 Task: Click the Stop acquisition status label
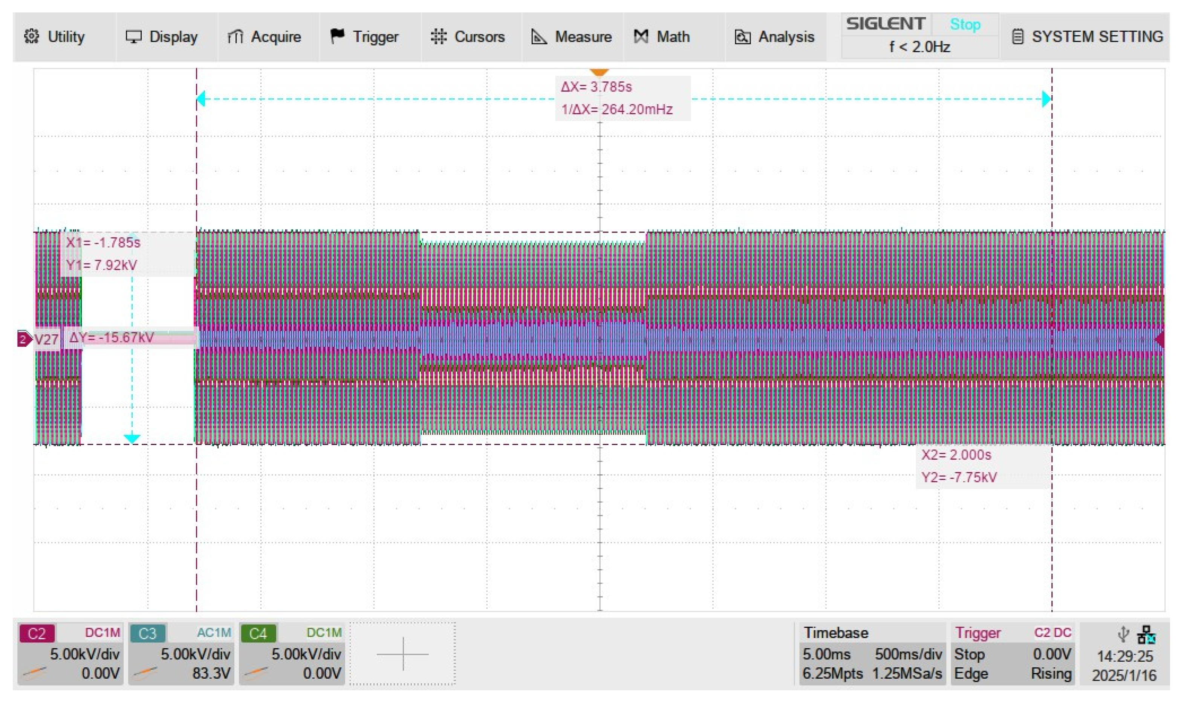click(x=965, y=24)
